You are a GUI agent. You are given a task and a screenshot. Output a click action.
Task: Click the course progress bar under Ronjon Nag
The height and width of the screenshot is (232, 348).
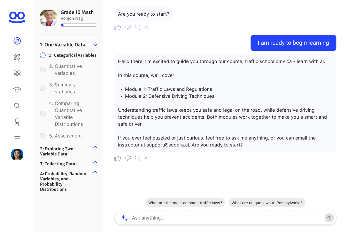click(x=79, y=25)
